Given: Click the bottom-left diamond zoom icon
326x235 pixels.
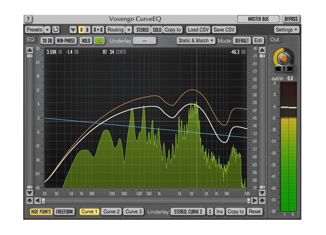Looking at the screenshot, I should point(30,201).
